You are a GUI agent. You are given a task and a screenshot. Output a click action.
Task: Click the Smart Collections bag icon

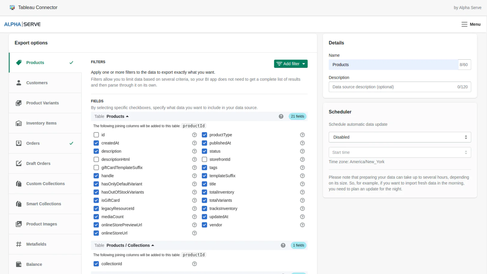point(19,204)
